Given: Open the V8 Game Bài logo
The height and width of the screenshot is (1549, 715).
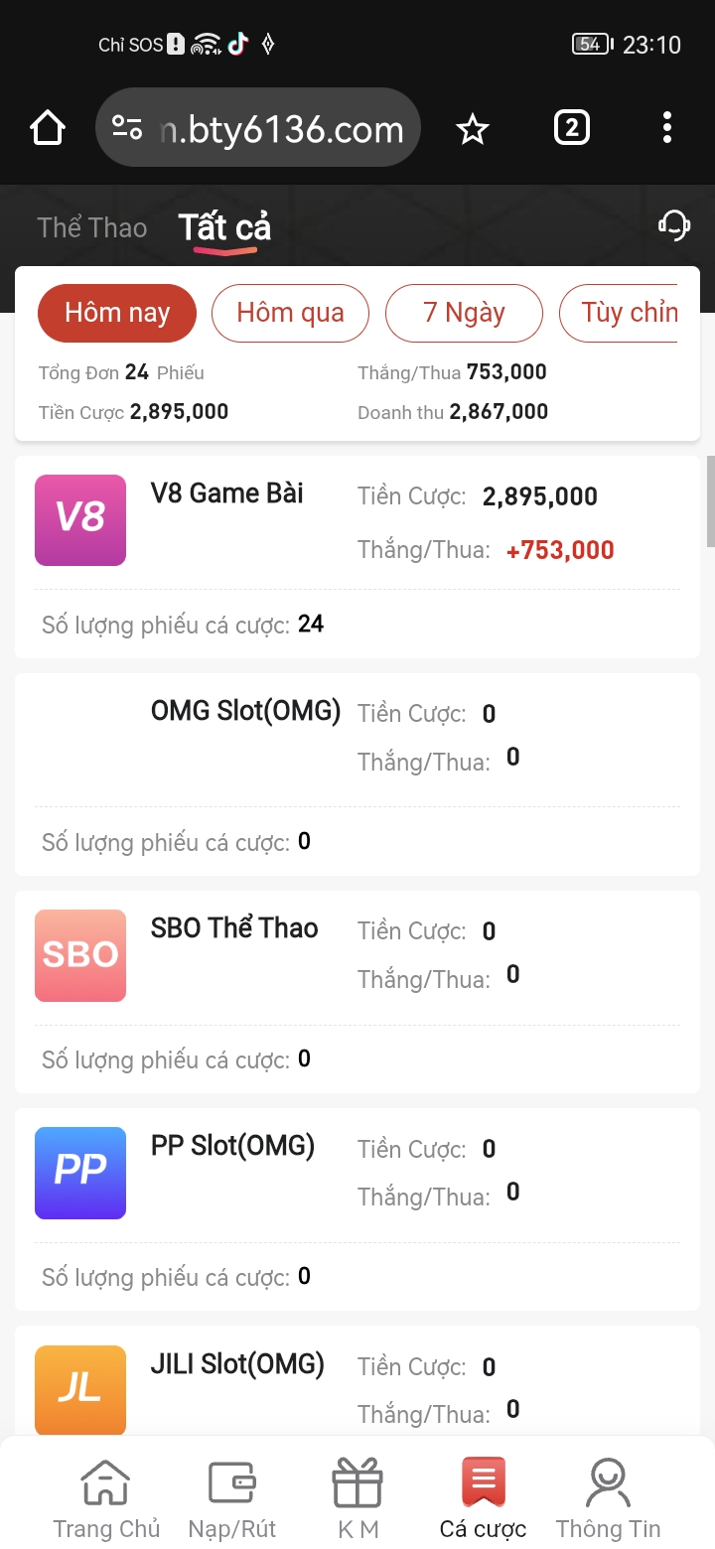Looking at the screenshot, I should click(80, 520).
